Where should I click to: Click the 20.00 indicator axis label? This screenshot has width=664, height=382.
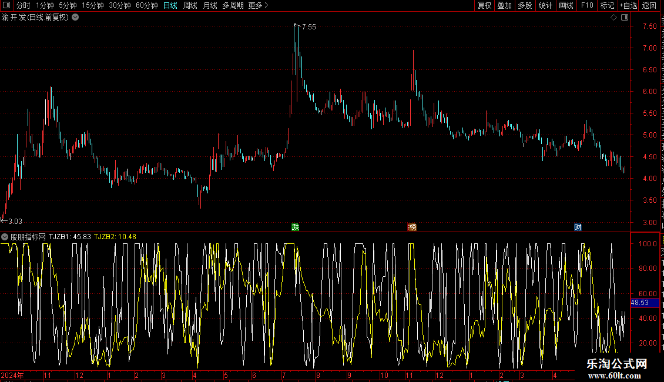(648, 343)
